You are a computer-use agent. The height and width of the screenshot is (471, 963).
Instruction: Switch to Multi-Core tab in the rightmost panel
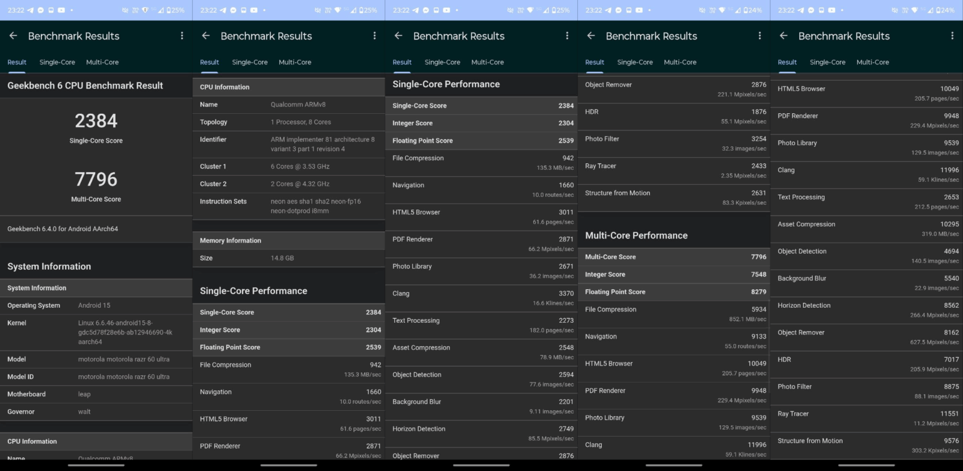[872, 62]
